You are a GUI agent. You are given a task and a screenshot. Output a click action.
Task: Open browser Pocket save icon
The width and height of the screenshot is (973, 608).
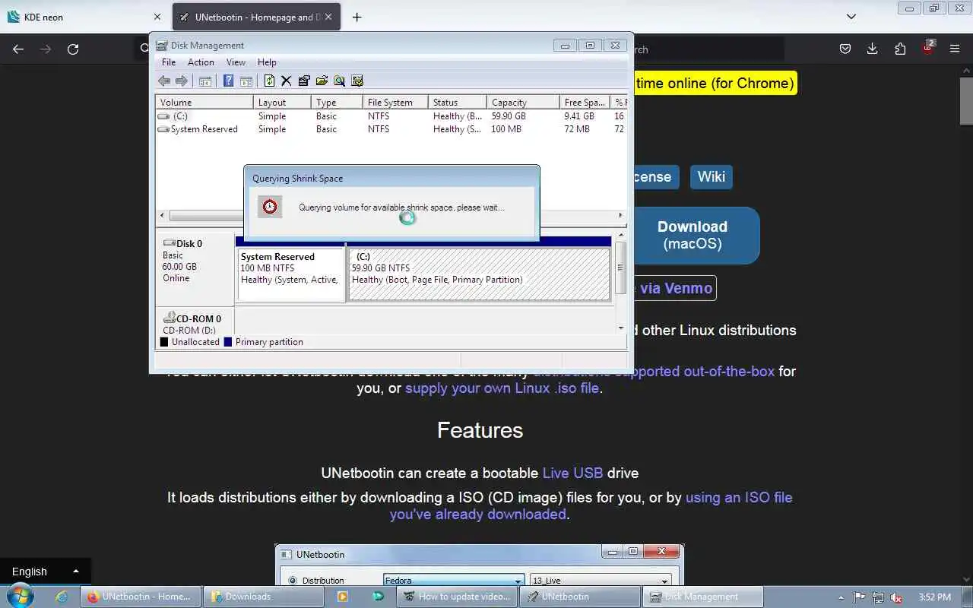click(845, 49)
